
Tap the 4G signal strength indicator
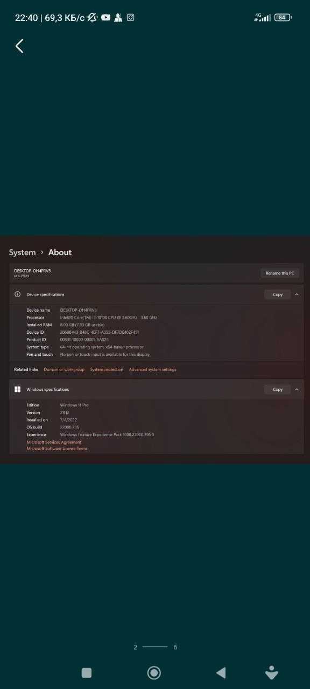(262, 17)
